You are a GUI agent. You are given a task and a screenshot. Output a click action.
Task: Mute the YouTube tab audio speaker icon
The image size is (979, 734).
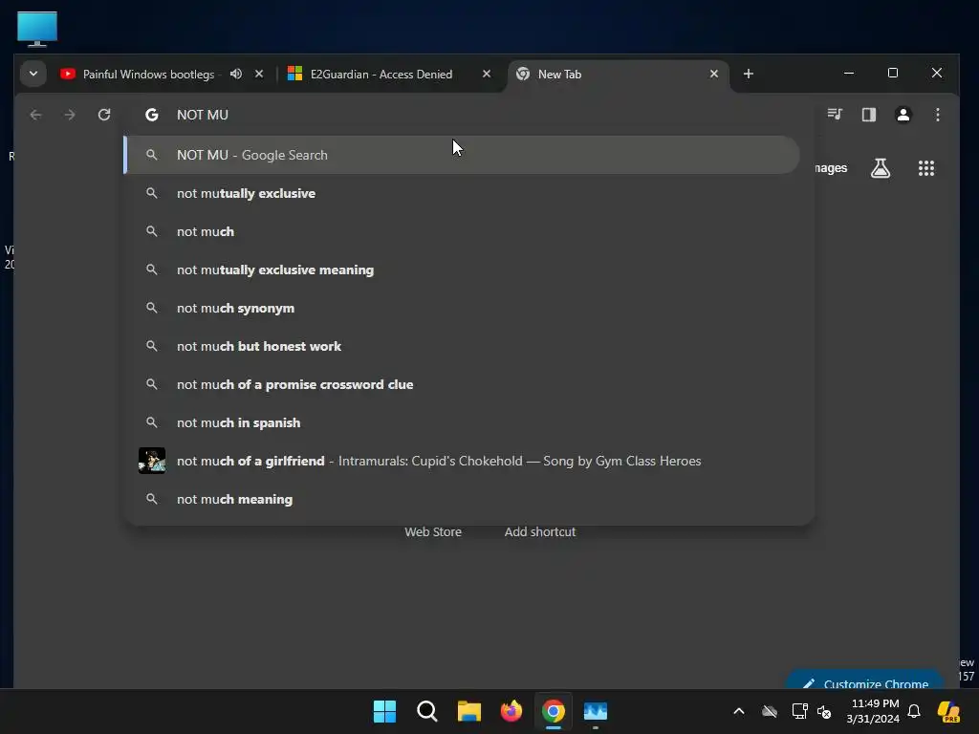point(236,74)
